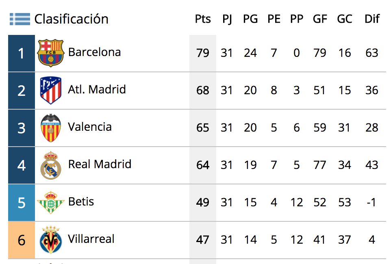
Task: Select the Real Madrid team name
Action: tap(100, 164)
